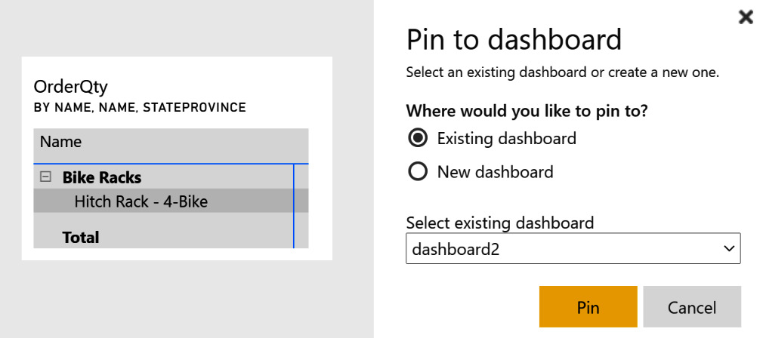Click the OrderQty visual title

tap(71, 87)
